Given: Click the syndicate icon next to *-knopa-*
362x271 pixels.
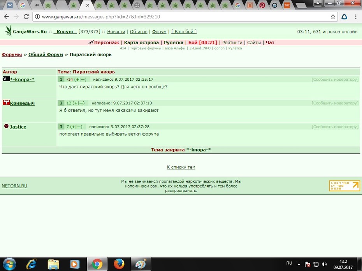Looking at the screenshot, I should pos(6,79).
